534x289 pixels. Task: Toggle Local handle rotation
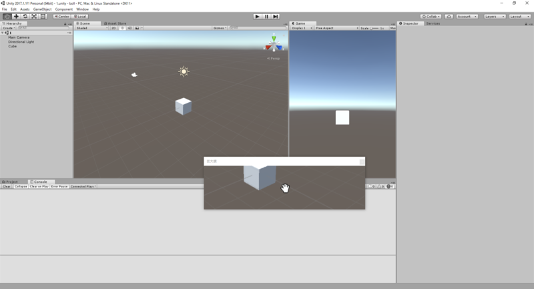tap(80, 16)
